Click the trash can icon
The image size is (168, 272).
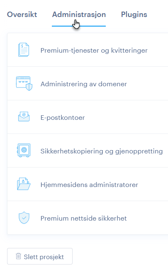point(18,256)
